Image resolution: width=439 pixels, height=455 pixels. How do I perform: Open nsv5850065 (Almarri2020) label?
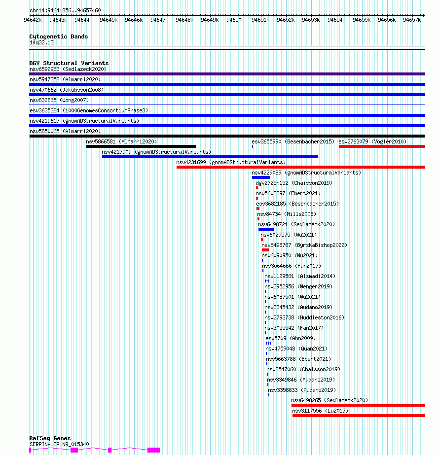pos(65,131)
